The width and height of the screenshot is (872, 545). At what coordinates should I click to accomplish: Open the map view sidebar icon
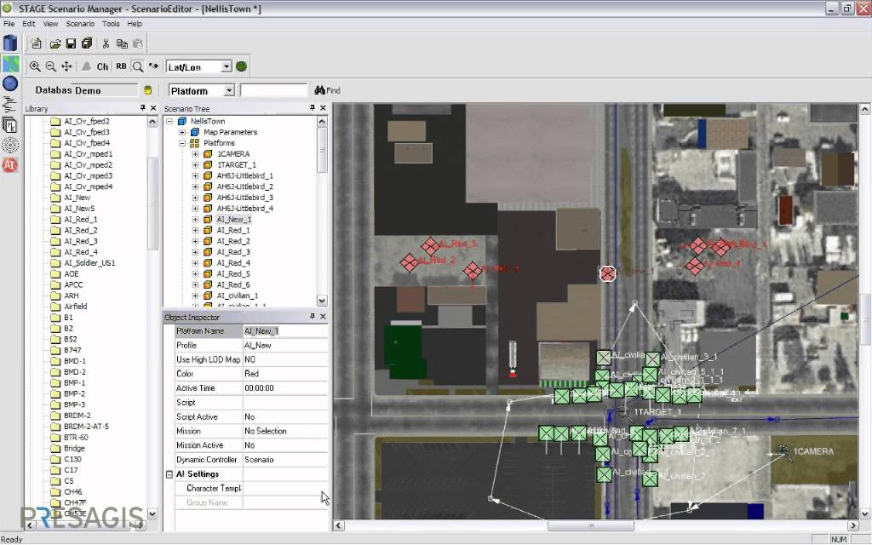point(10,63)
